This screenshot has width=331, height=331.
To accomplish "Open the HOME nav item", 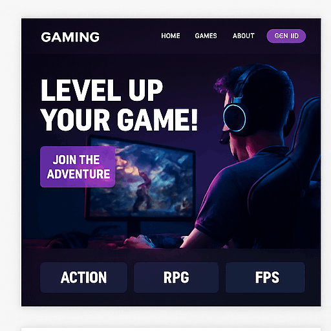I will pyautogui.click(x=171, y=36).
